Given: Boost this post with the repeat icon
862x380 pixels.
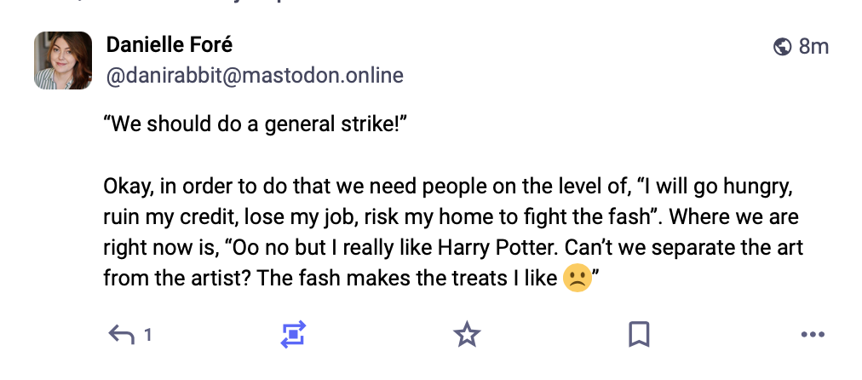Looking at the screenshot, I should [293, 335].
